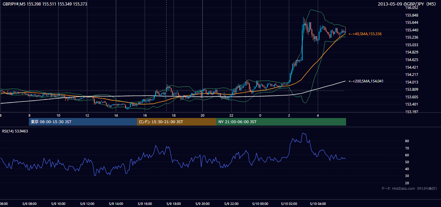Click the 5/9 22:00 bottom time label
The image size is (441, 207).
click(231, 204)
